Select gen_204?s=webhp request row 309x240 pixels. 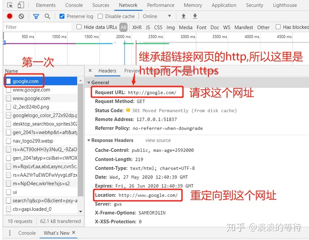(x=40, y=132)
